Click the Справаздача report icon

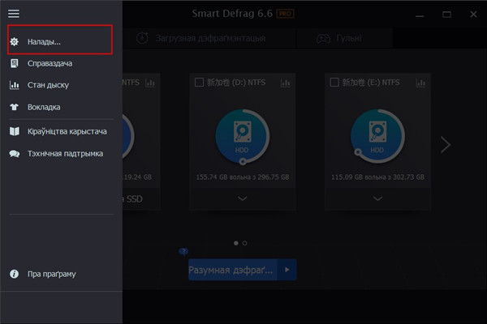[x=14, y=62]
